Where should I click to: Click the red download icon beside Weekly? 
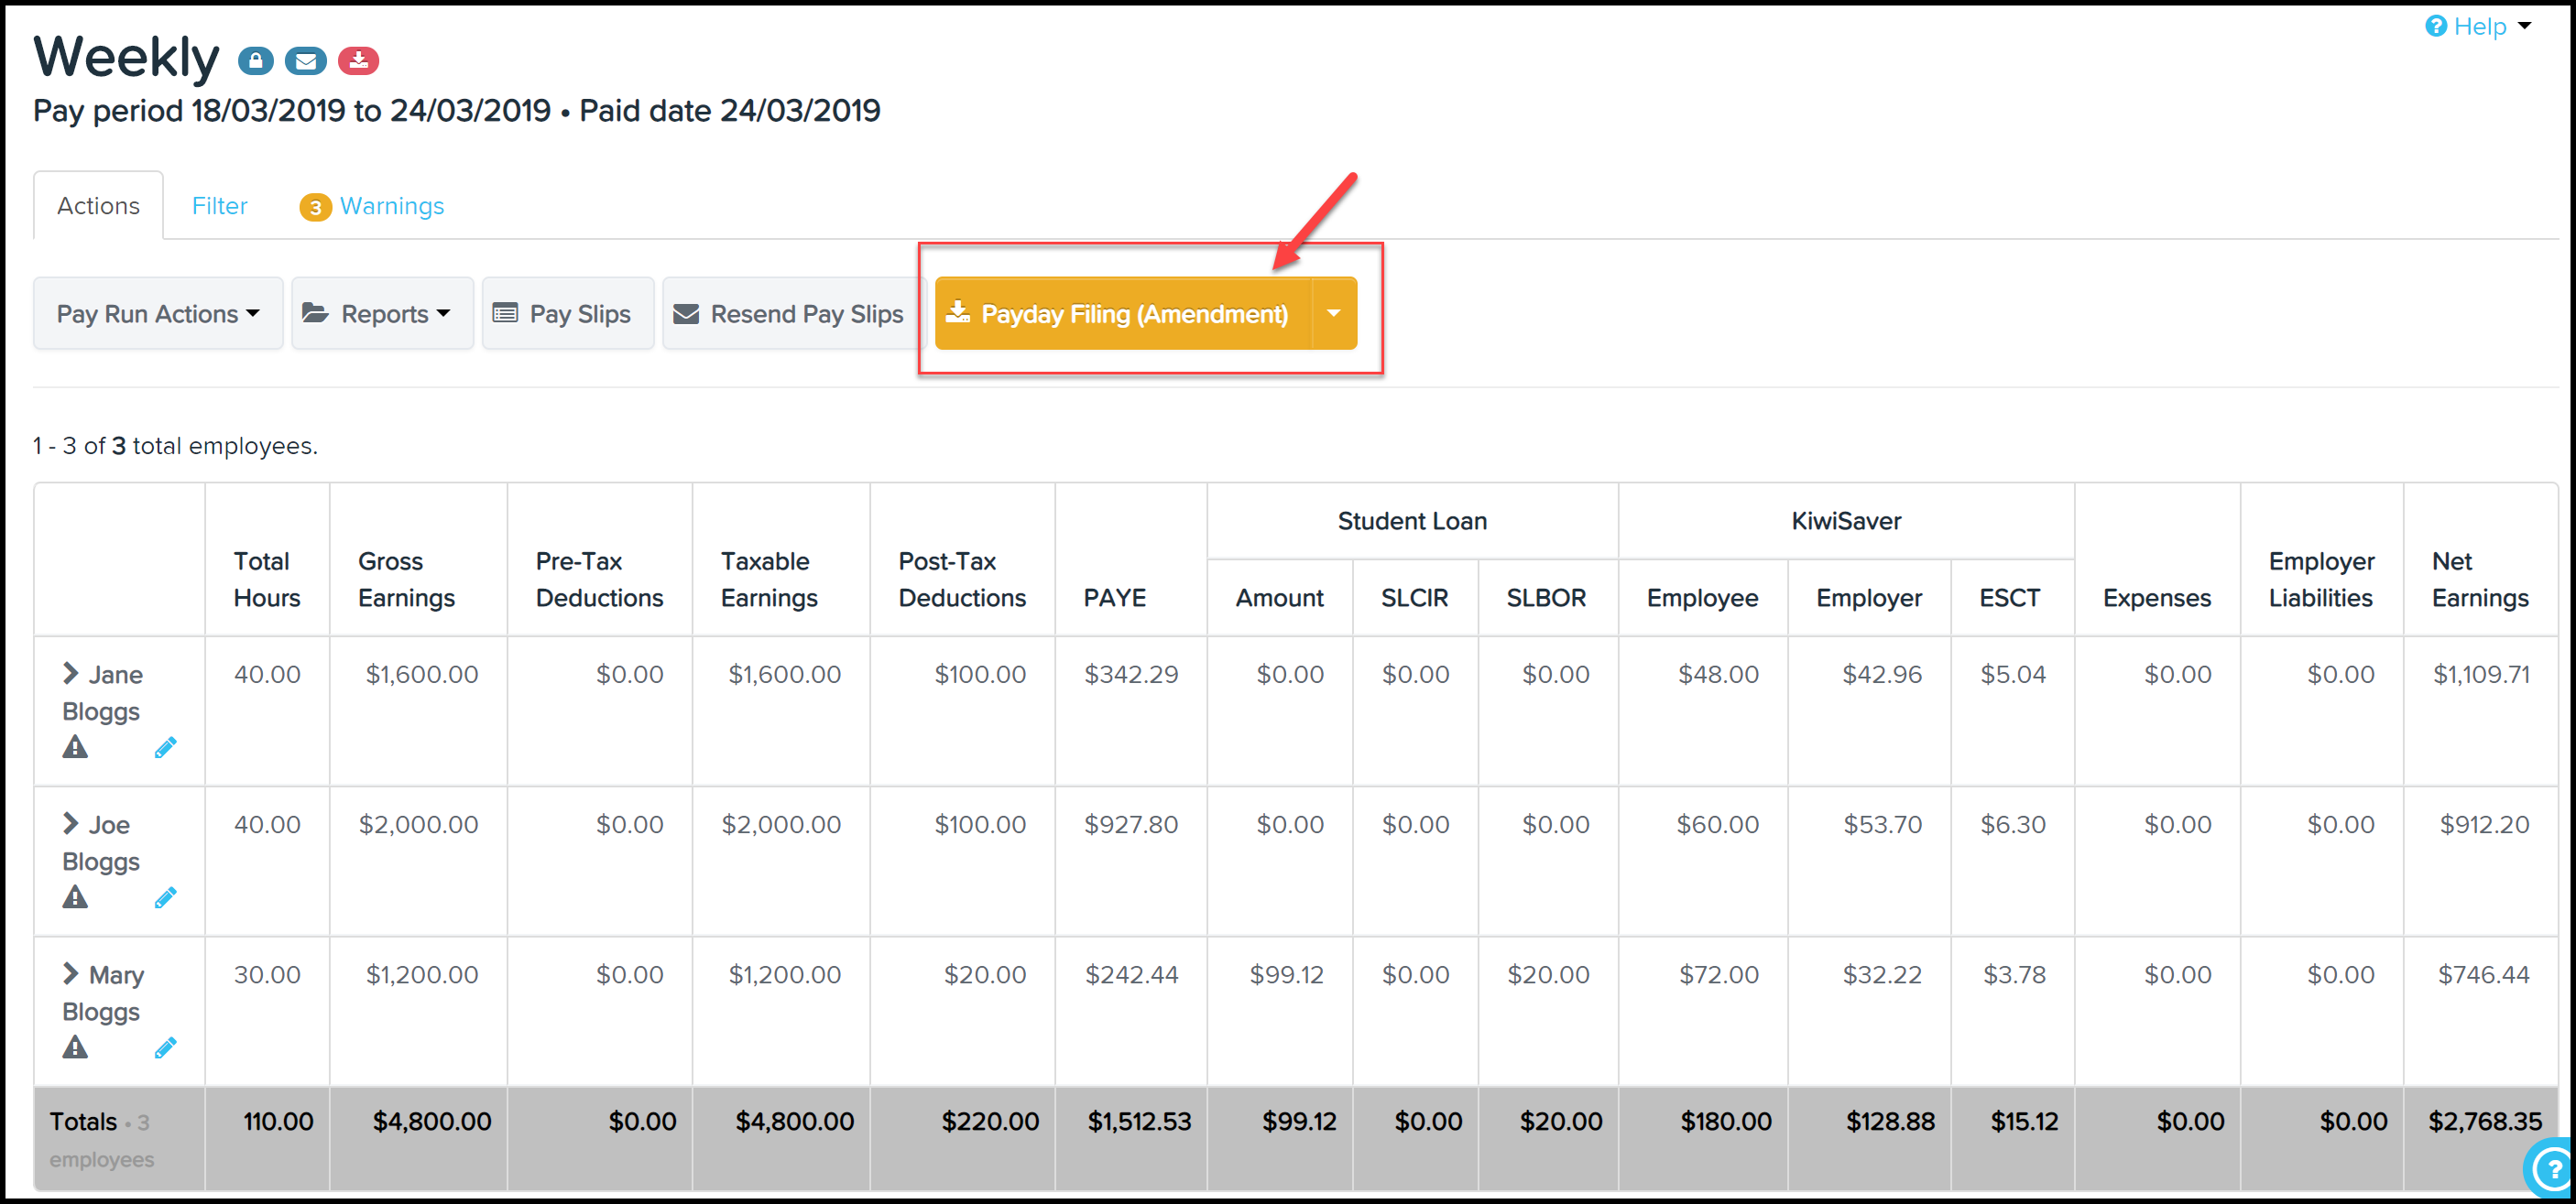point(358,61)
